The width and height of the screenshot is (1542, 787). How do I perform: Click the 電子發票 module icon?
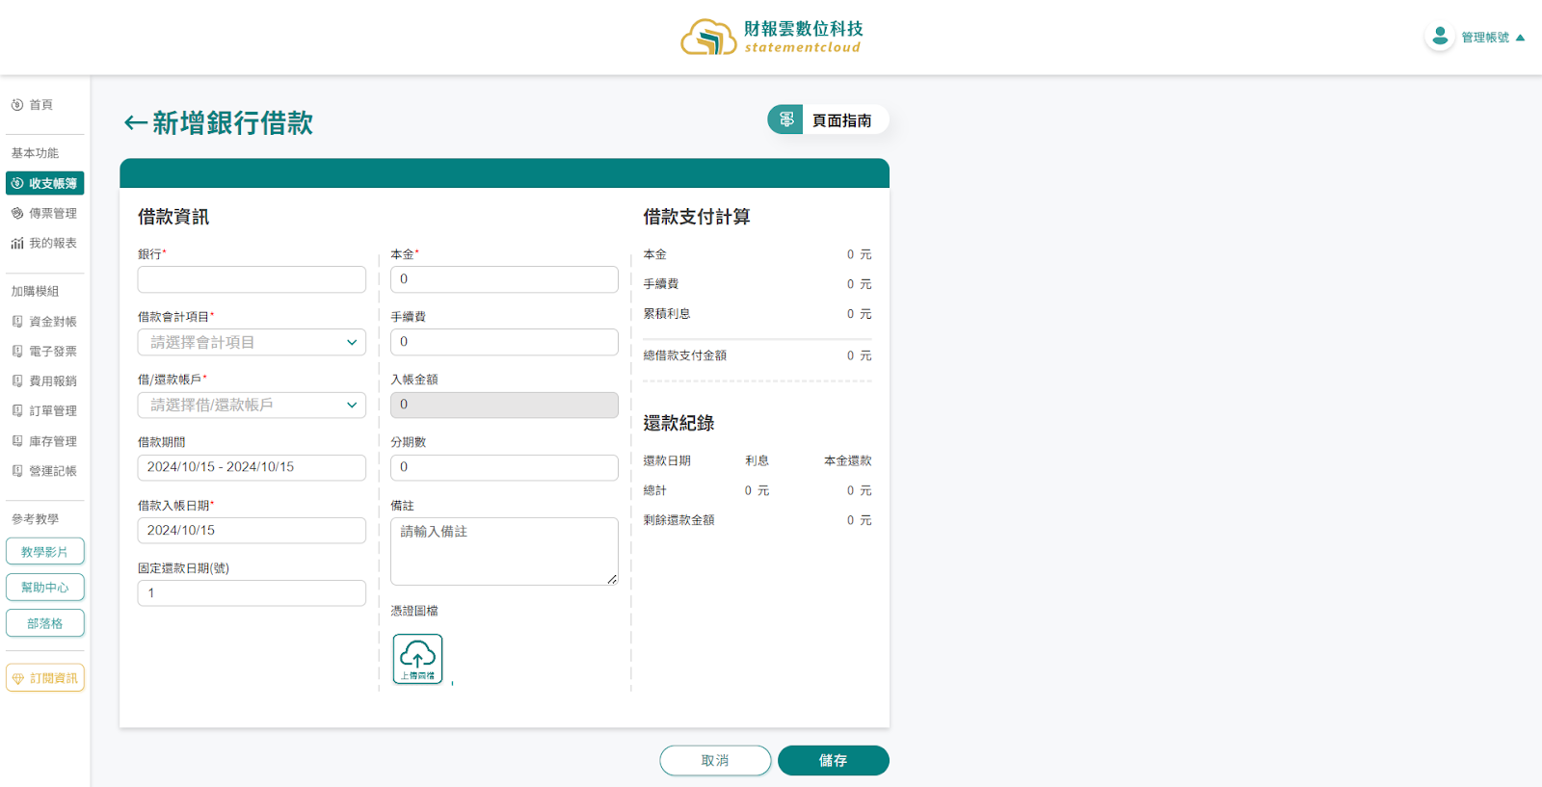pos(17,352)
